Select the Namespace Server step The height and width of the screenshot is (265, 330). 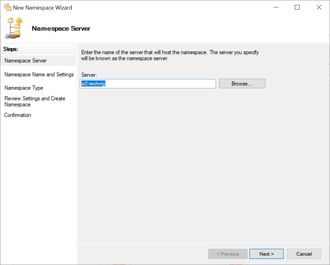point(26,61)
